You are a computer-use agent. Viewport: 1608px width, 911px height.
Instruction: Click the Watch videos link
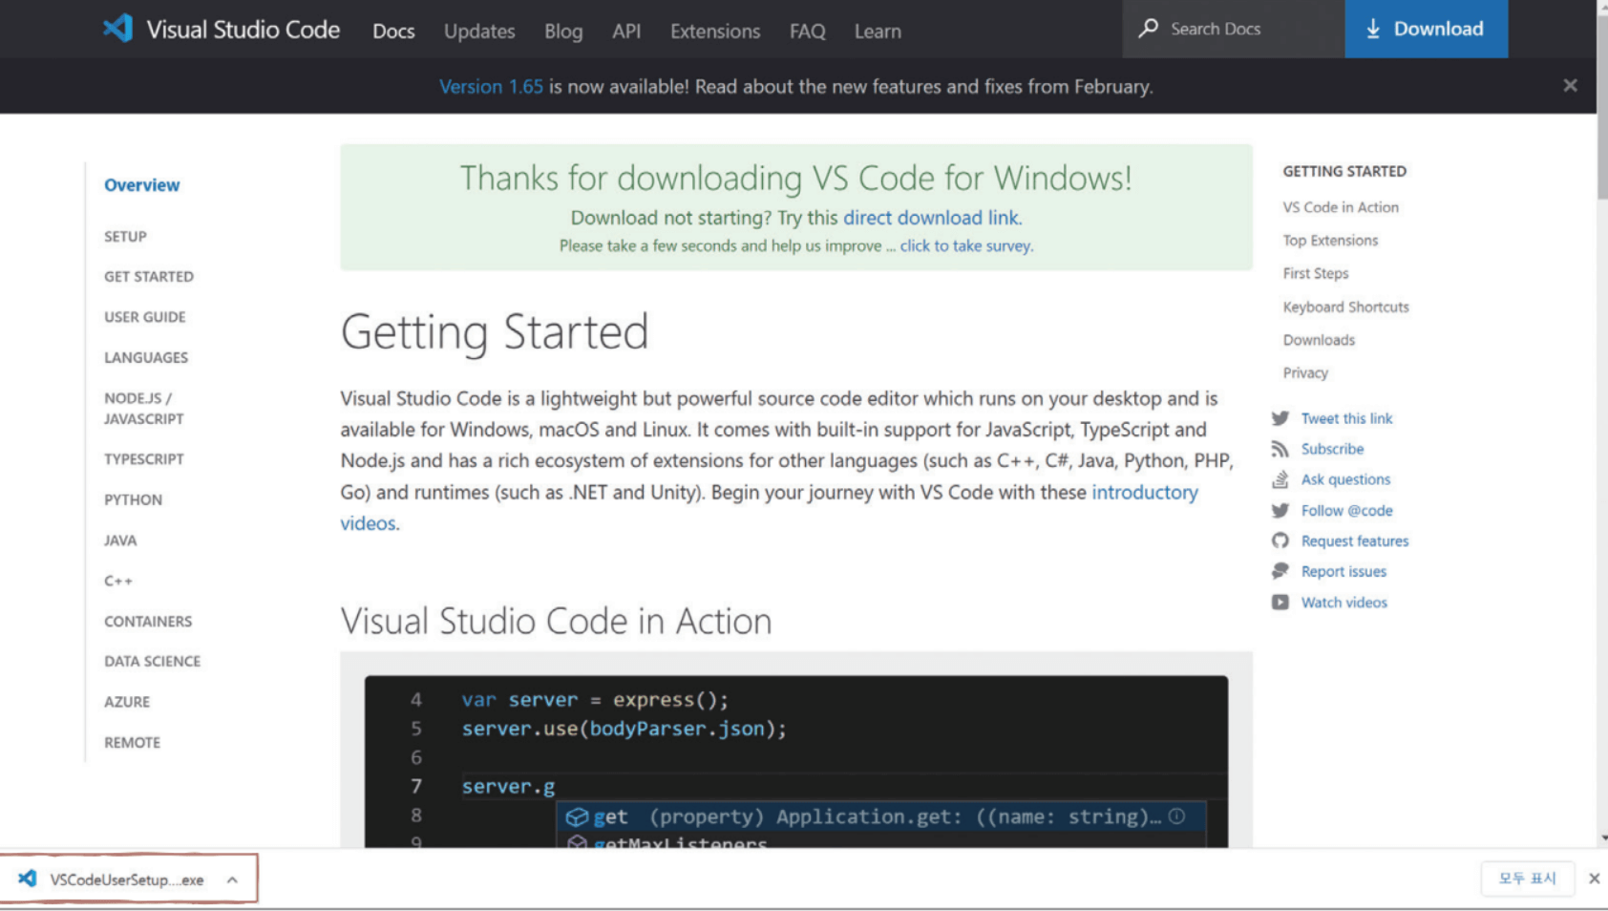coord(1344,603)
